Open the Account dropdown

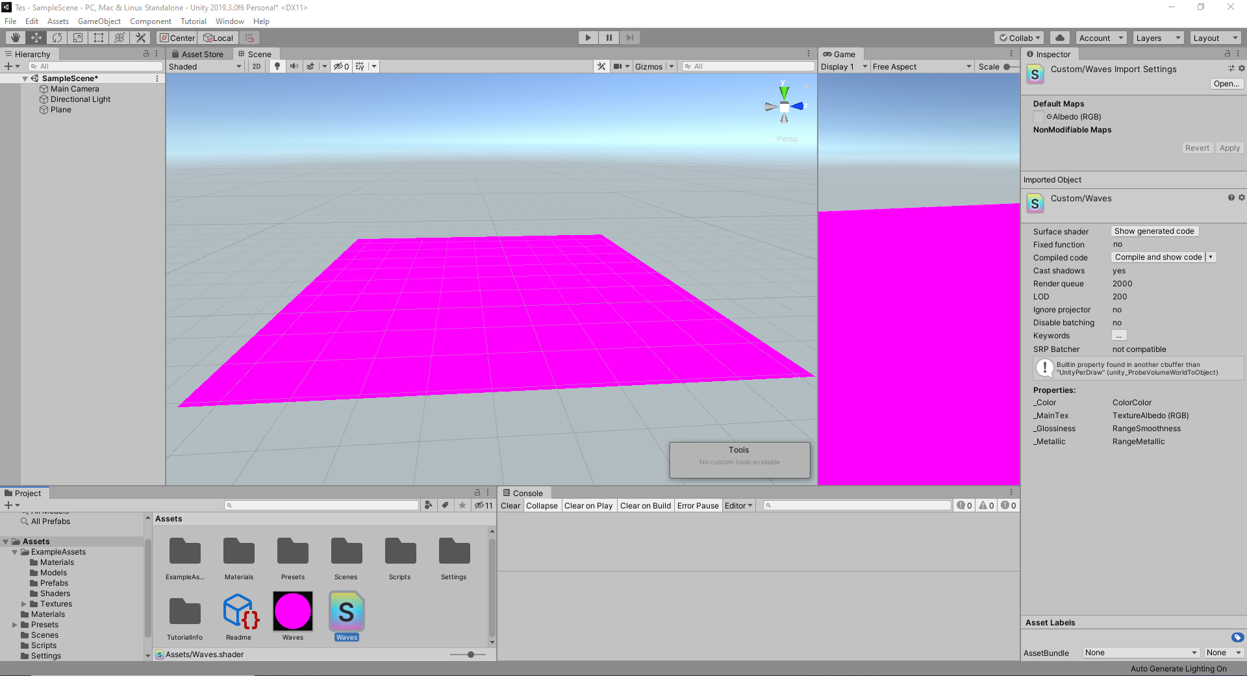[x=1101, y=38]
